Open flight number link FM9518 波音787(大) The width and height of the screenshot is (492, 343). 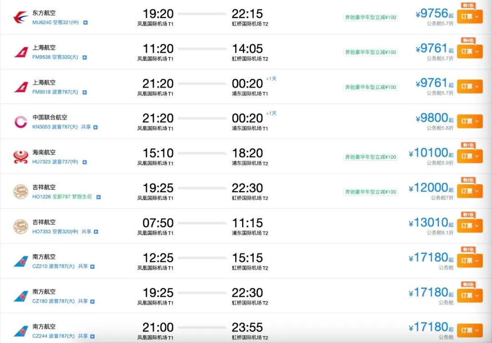point(55,92)
